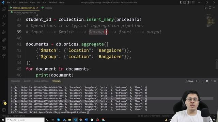Open the Edit menu
The height and width of the screenshot is (122, 218).
[x=14, y=2]
